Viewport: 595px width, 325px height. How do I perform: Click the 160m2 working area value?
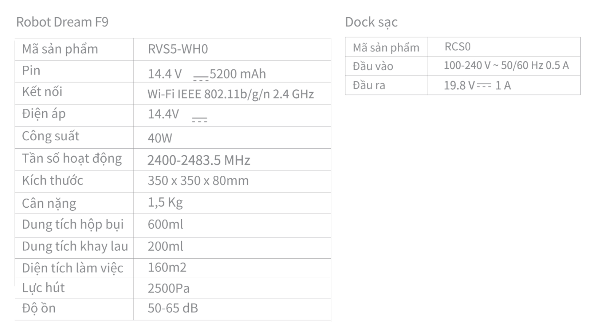(x=167, y=268)
